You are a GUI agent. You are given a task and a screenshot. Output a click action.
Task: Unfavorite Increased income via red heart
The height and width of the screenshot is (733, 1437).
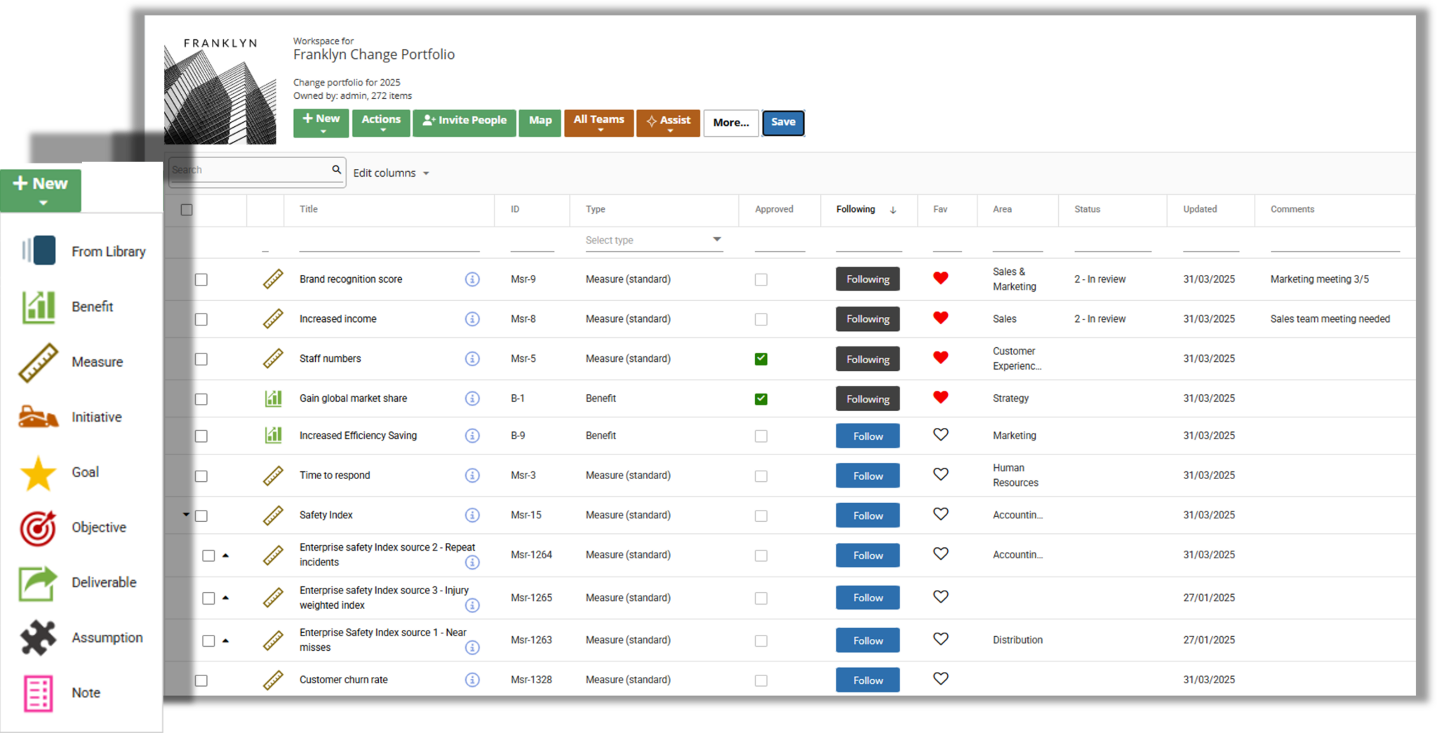pyautogui.click(x=940, y=318)
